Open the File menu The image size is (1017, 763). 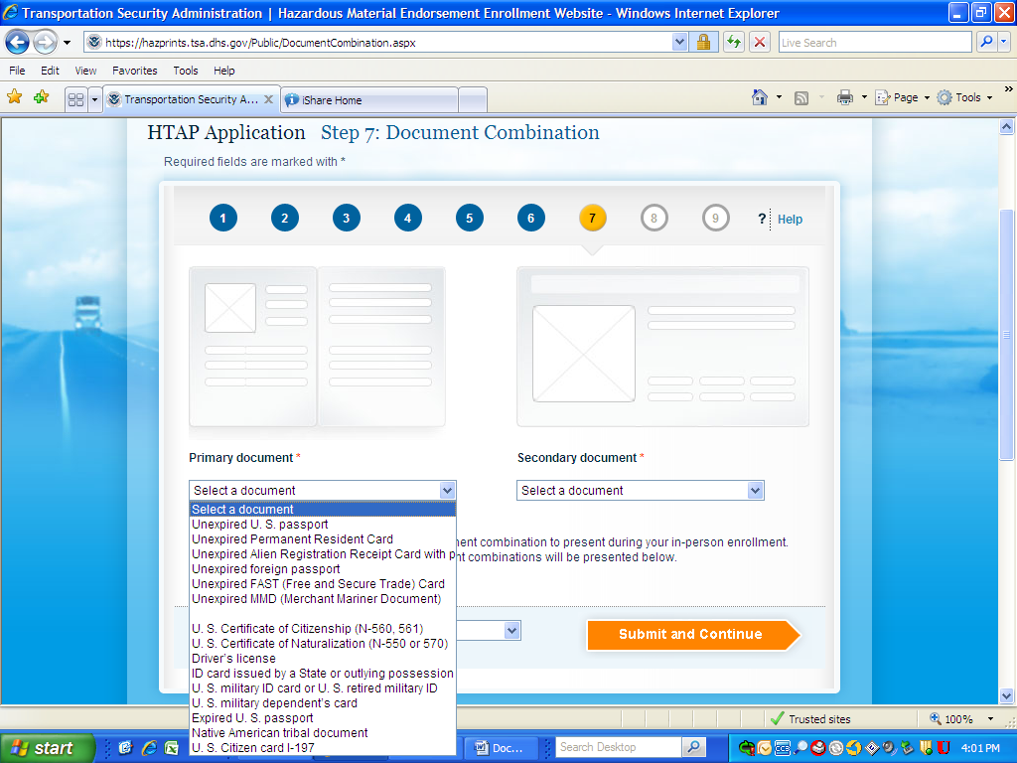point(18,71)
